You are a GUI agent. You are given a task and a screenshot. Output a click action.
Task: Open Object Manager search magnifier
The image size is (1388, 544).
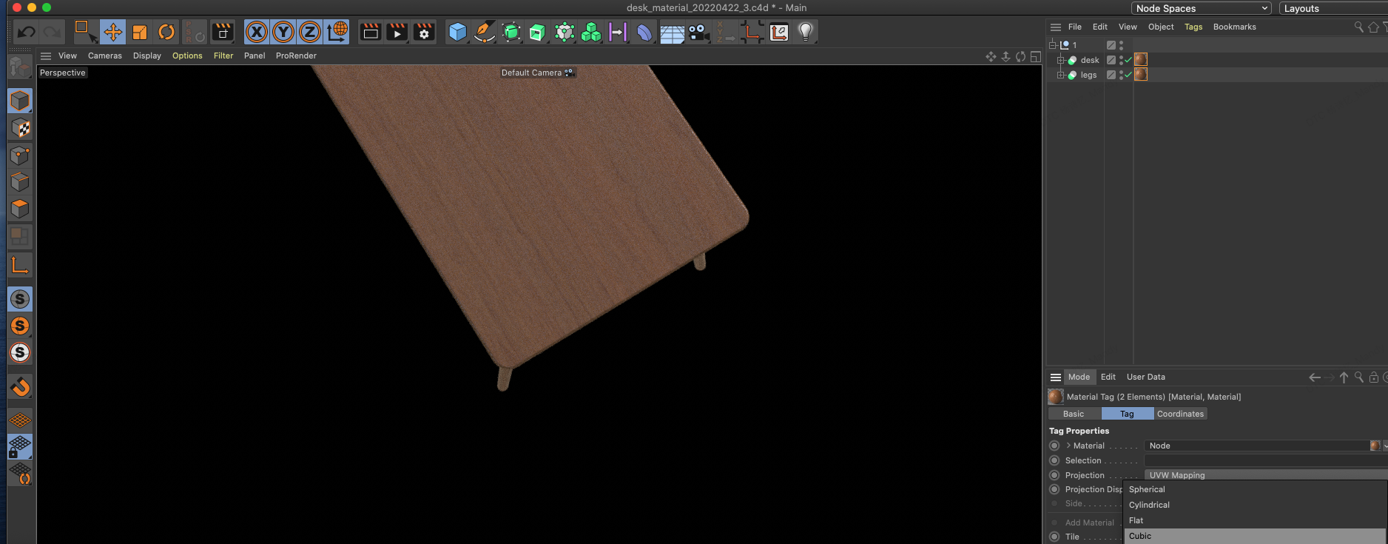pyautogui.click(x=1358, y=27)
